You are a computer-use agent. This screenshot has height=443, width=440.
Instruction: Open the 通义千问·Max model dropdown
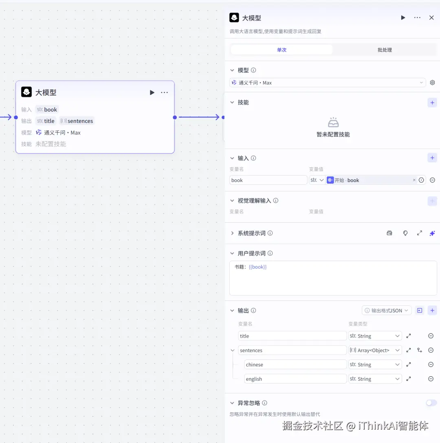coord(328,82)
